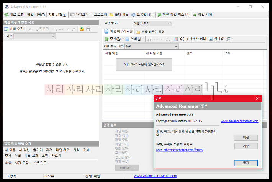272x182 pixels.
Task: Click the 방법 추가 add method button
Action: coord(14,29)
